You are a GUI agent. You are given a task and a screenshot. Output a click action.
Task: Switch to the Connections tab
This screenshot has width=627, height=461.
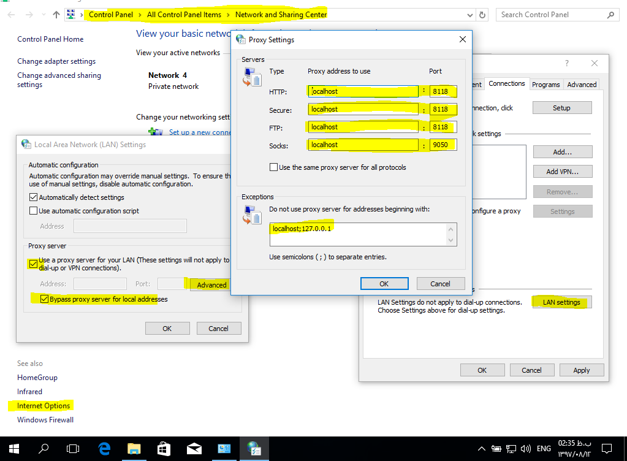point(507,83)
